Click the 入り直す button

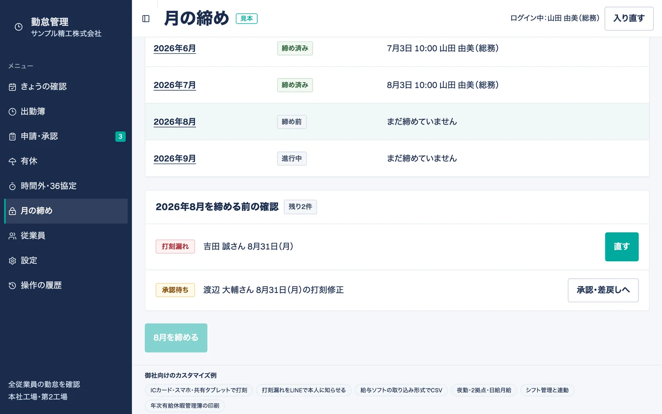[629, 19]
